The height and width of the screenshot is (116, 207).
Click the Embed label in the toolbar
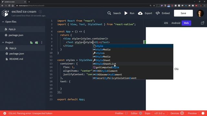[166, 13]
